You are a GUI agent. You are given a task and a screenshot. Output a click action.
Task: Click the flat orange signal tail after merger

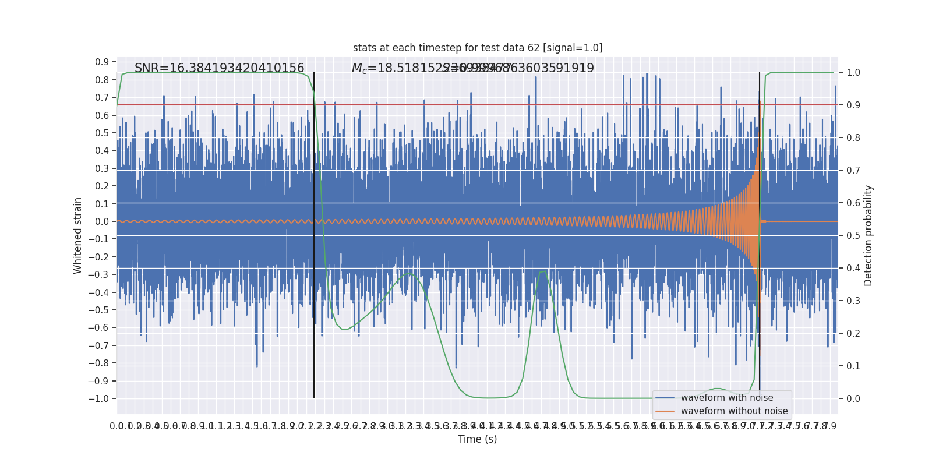pyautogui.click(x=800, y=221)
